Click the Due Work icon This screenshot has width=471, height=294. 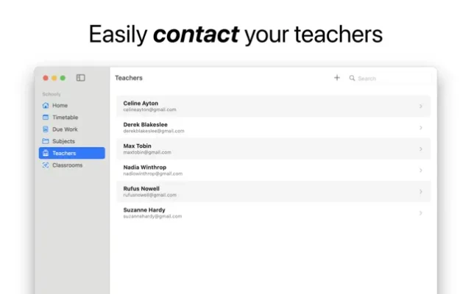coord(46,129)
